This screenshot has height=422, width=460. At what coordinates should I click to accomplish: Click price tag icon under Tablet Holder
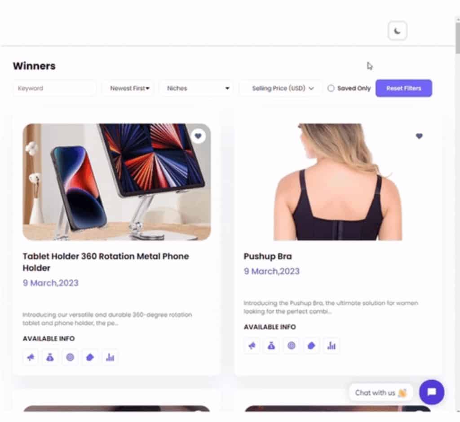(x=90, y=357)
